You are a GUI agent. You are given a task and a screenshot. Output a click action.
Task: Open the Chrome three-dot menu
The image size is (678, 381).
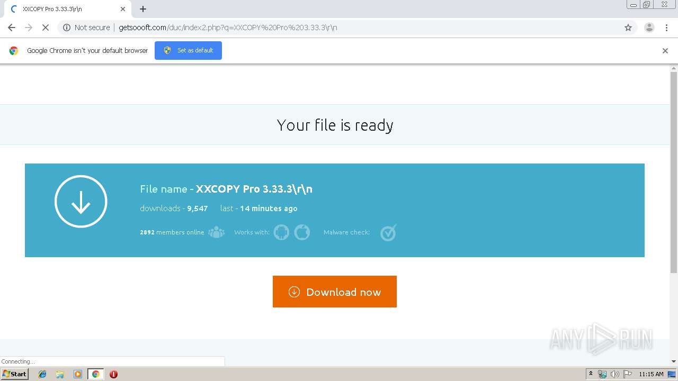666,28
